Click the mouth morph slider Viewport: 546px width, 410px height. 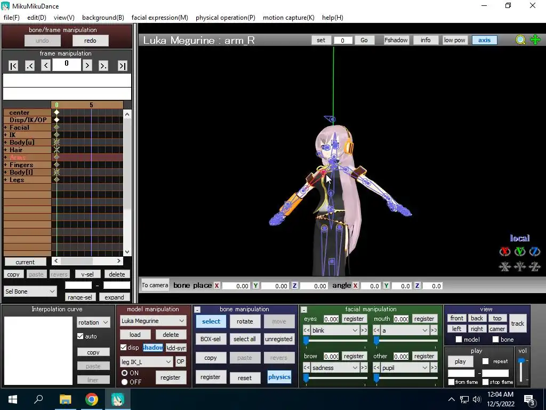tap(405, 340)
